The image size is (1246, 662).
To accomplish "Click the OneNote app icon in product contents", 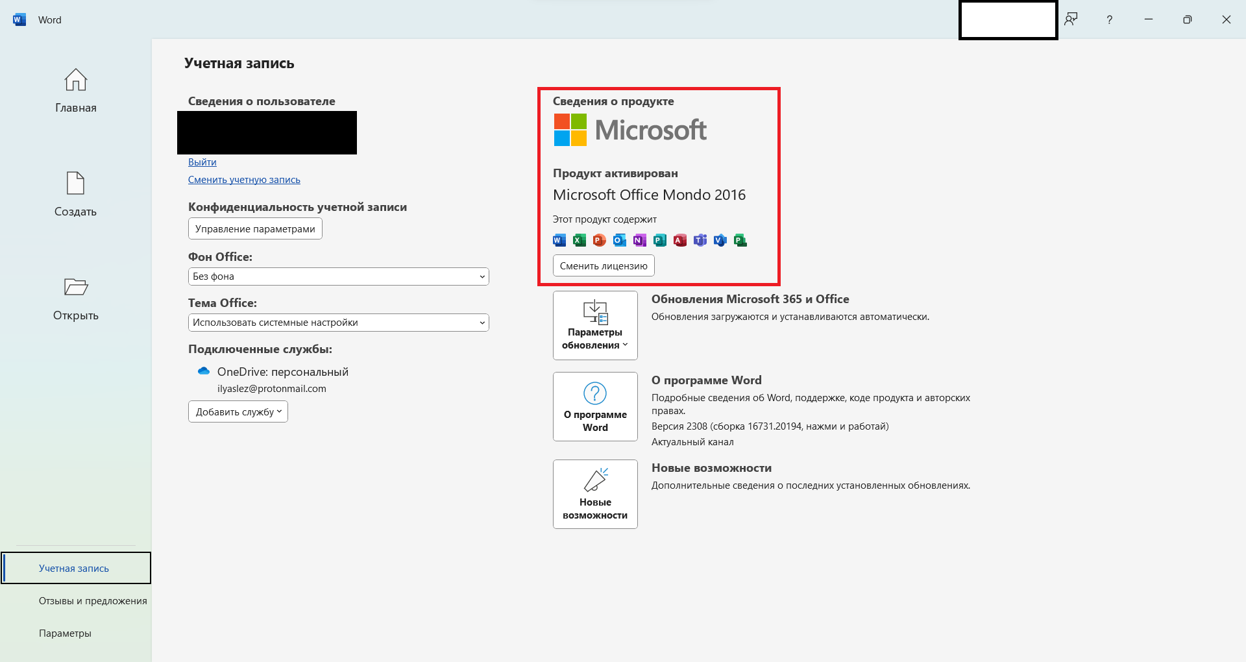I will pyautogui.click(x=640, y=240).
